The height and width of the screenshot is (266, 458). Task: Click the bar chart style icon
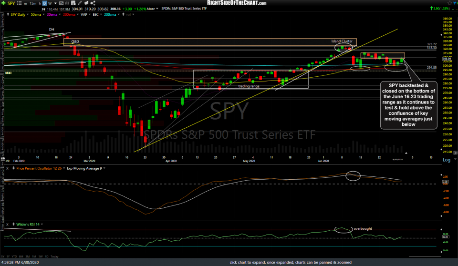(67, 3)
